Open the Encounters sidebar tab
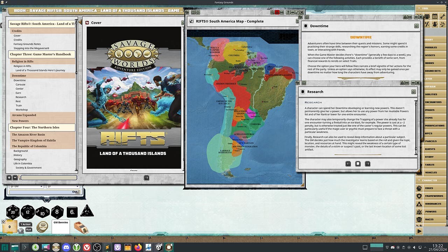Viewport: 448px width, 252px height. pos(433,102)
